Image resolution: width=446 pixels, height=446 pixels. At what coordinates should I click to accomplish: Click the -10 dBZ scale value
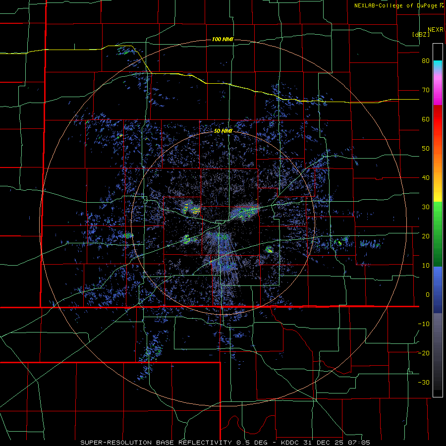[x=424, y=324]
